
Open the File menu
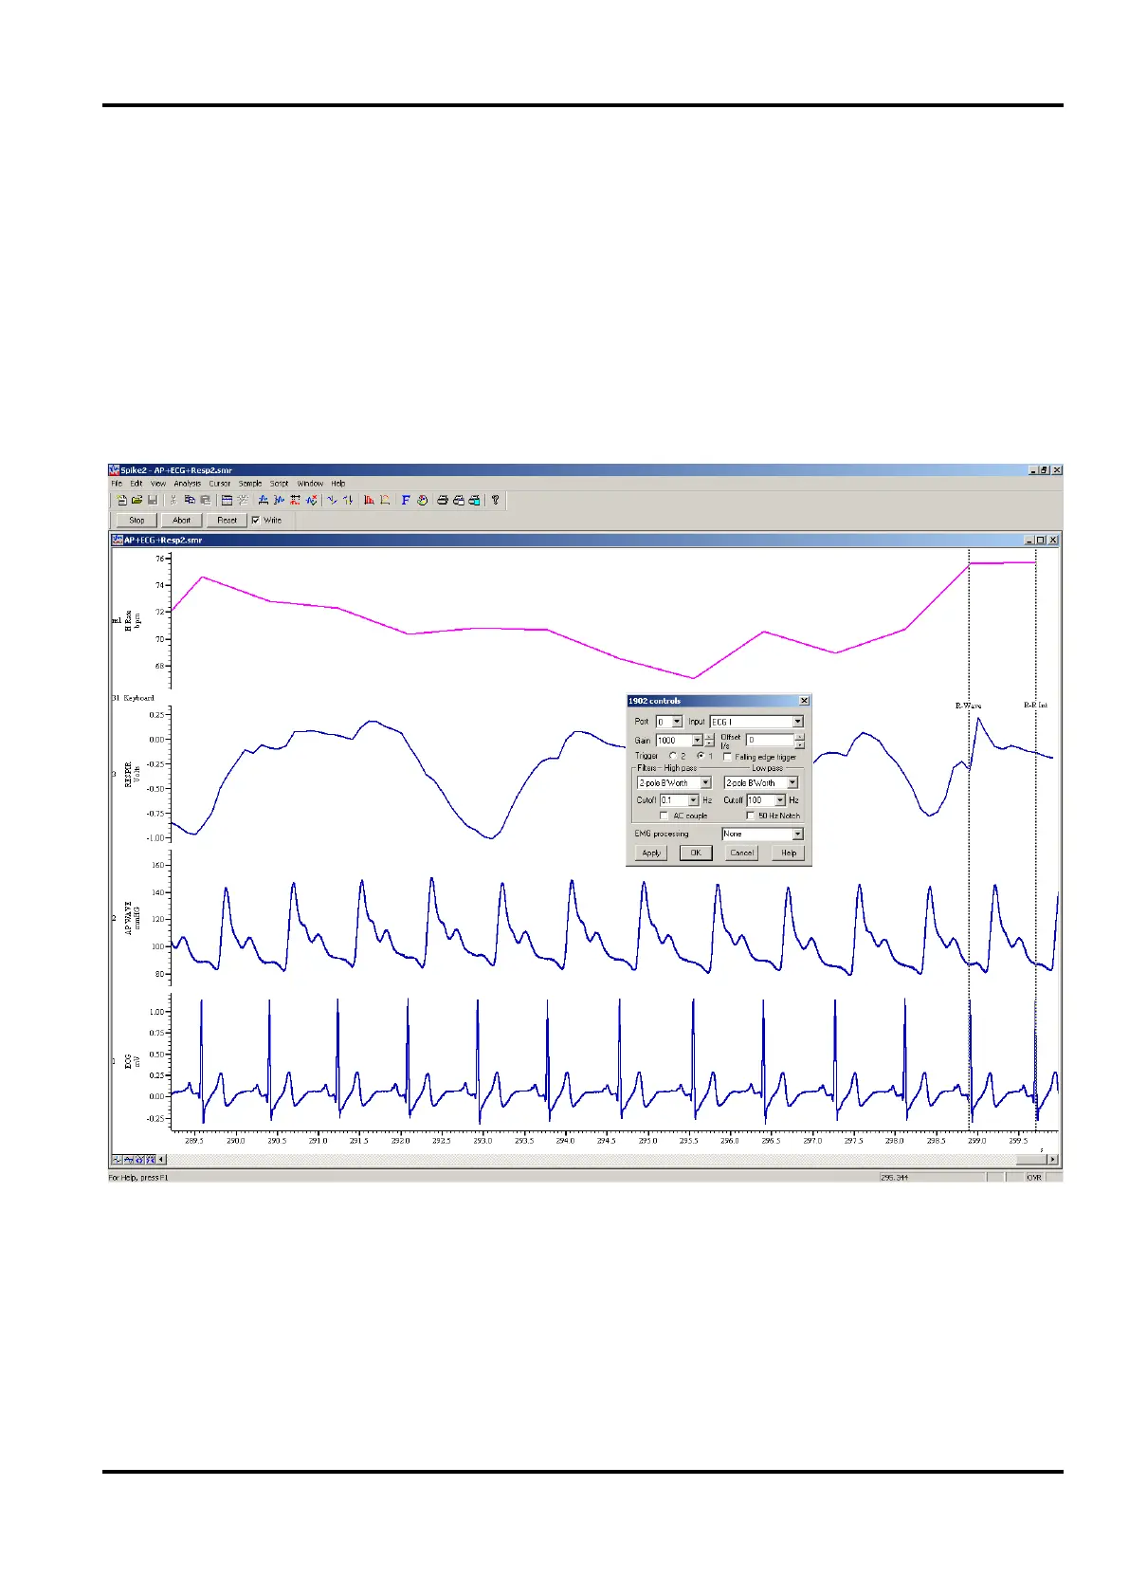pyautogui.click(x=117, y=484)
